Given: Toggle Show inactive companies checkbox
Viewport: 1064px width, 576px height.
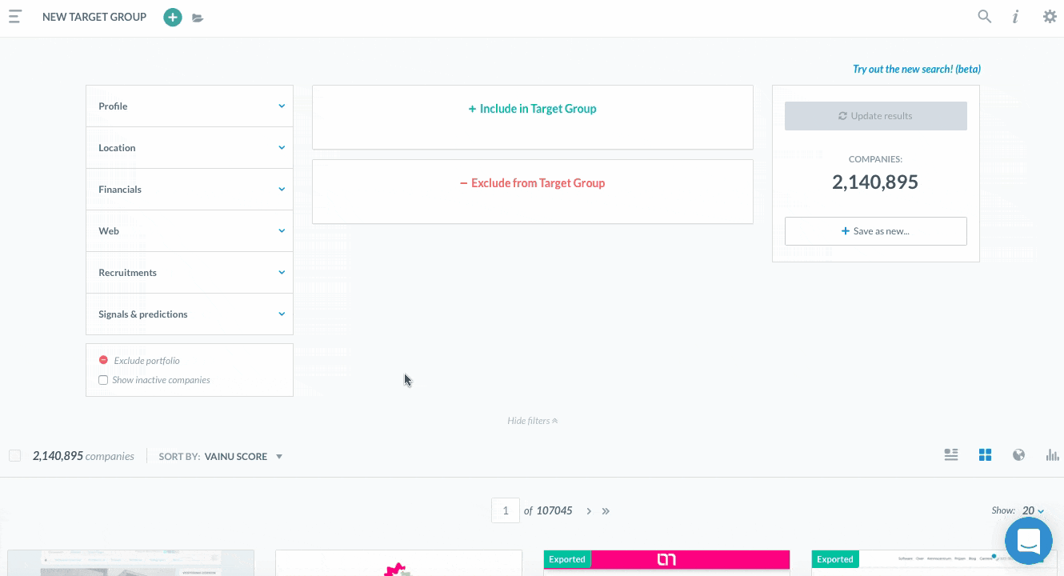Looking at the screenshot, I should pos(103,380).
